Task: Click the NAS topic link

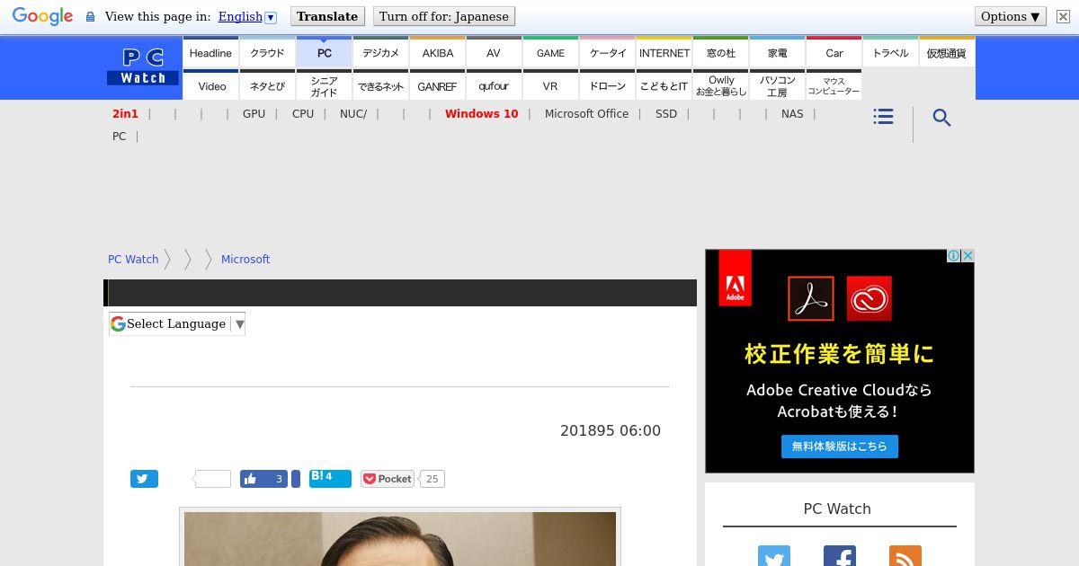Action: click(792, 114)
